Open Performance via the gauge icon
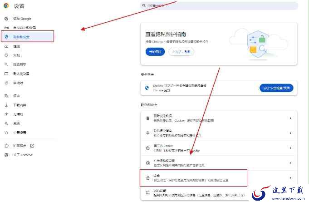Viewport: 309px width, 202px height. pyautogui.click(x=6, y=46)
